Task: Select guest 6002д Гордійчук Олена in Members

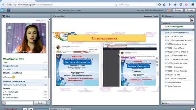Action: click(x=178, y=44)
